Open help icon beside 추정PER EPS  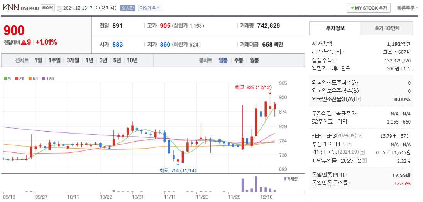(350, 144)
